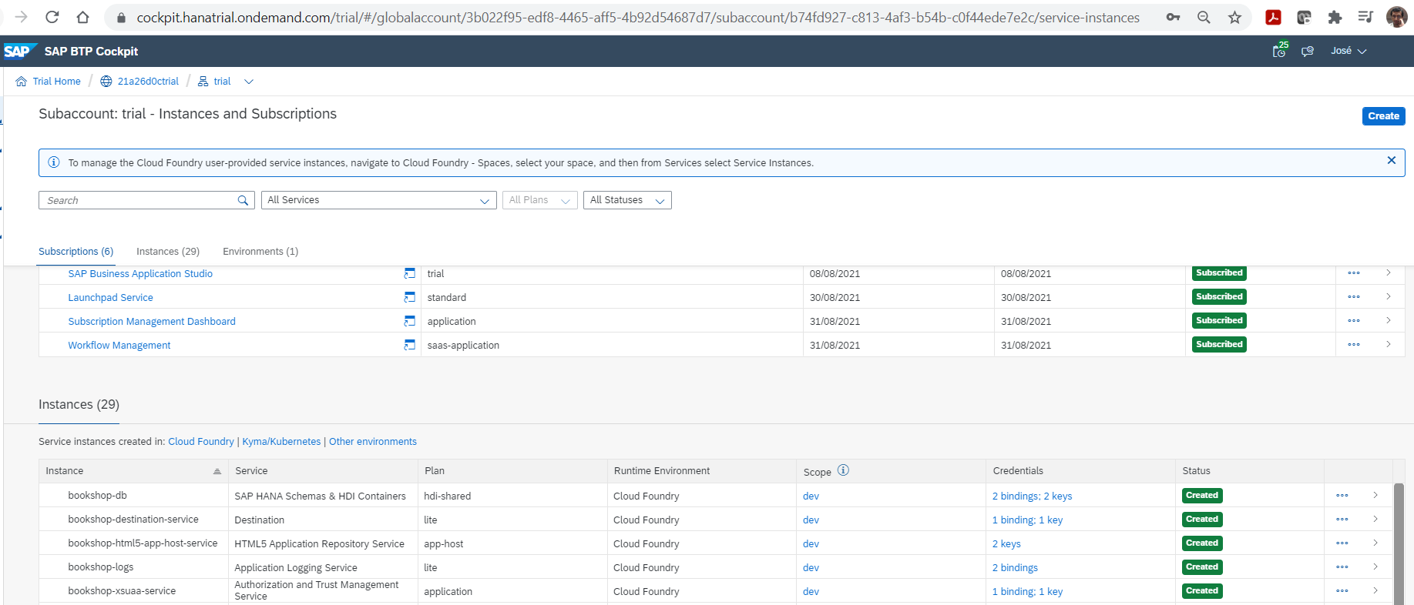Switch to Subscriptions (6) tab
Screen dimensions: 1414x605
(76, 252)
